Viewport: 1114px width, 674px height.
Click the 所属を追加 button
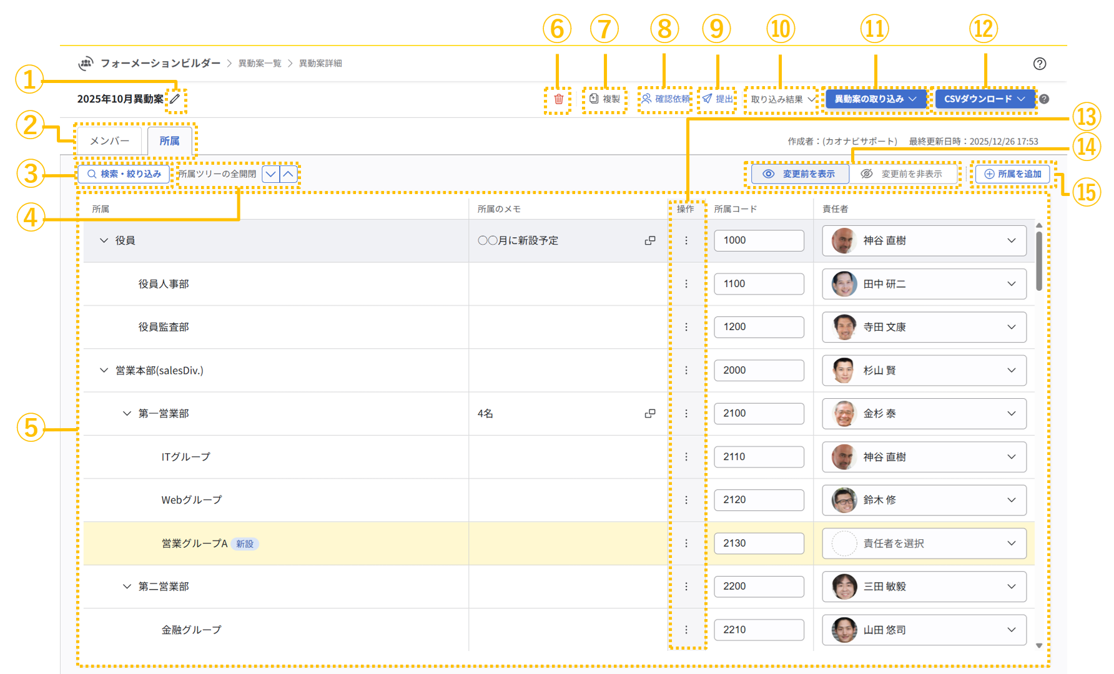(x=1013, y=174)
